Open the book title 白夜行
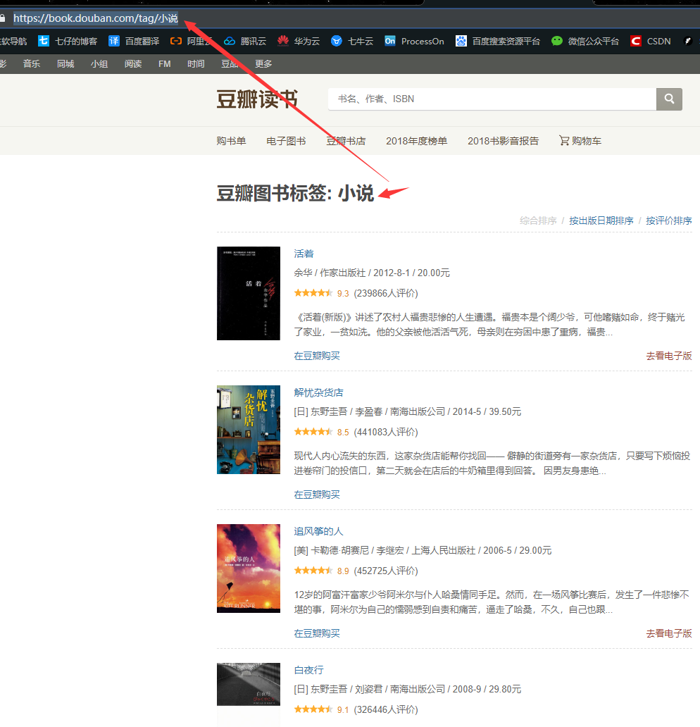 click(x=308, y=669)
